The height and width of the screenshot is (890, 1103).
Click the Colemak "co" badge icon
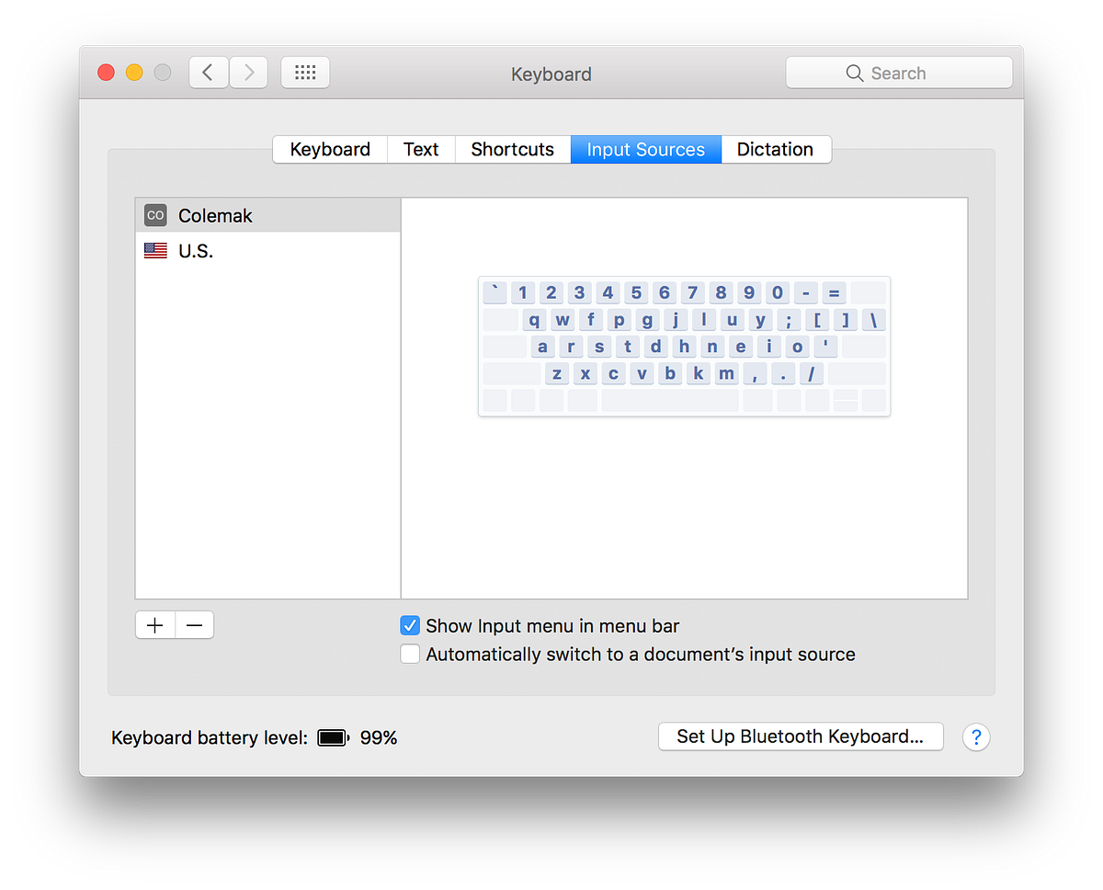154,214
